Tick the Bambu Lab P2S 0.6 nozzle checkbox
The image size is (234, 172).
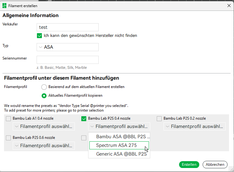(x=8, y=138)
